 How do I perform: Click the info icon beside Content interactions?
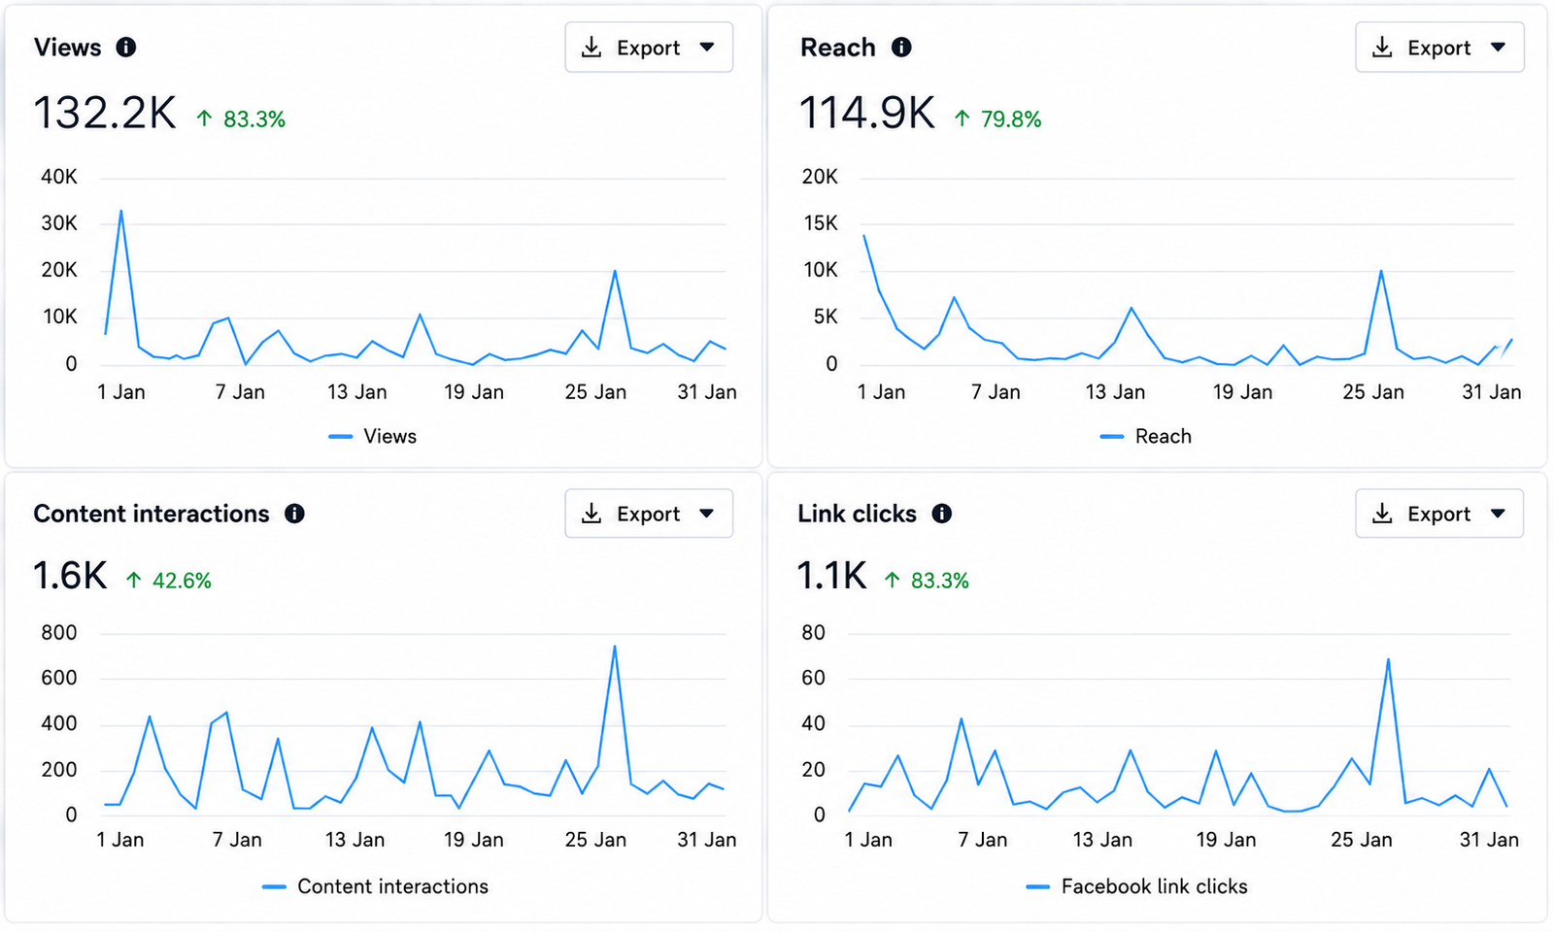294,514
